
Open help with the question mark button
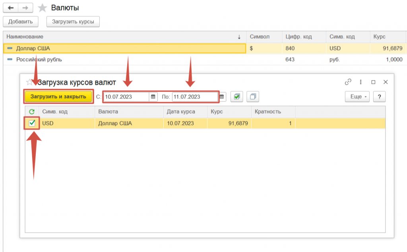pyautogui.click(x=380, y=96)
